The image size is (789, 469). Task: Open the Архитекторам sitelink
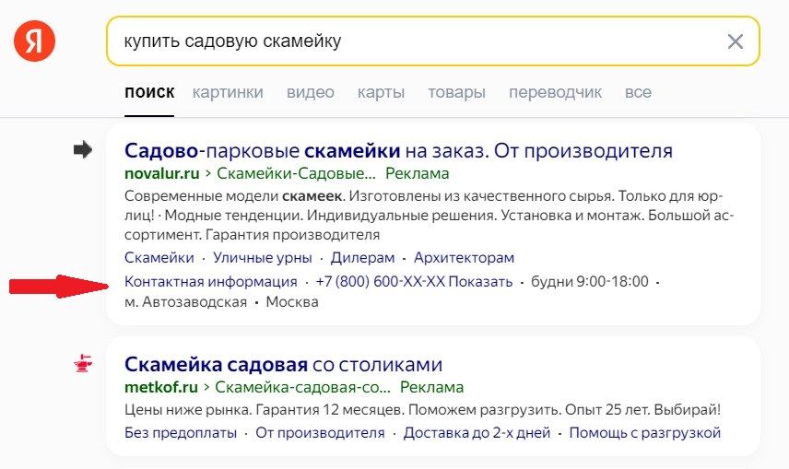464,258
